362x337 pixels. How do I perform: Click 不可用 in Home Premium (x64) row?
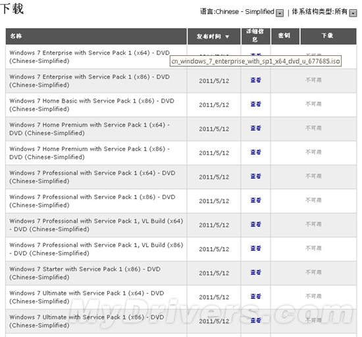(313, 128)
